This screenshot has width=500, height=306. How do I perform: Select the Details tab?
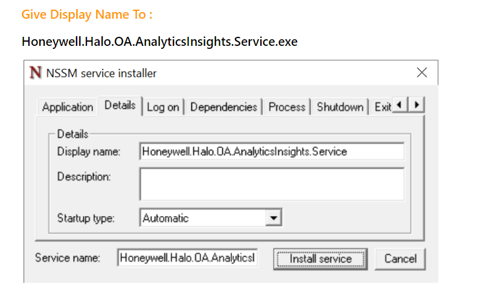[x=120, y=106]
